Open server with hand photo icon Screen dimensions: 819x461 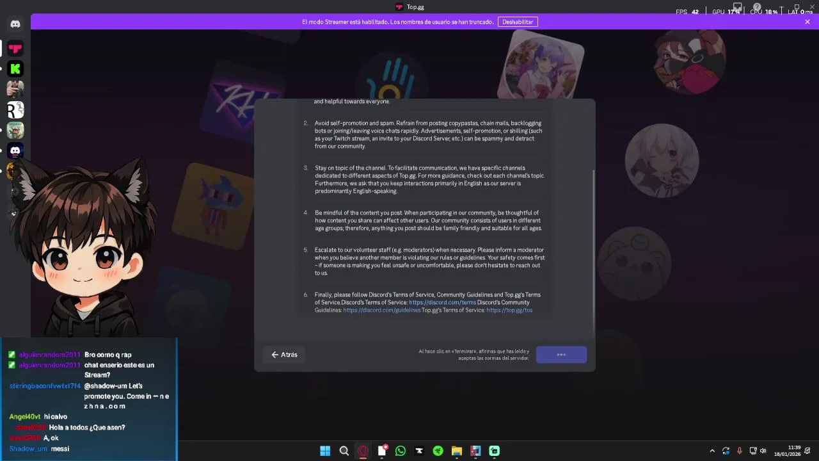pyautogui.click(x=15, y=90)
